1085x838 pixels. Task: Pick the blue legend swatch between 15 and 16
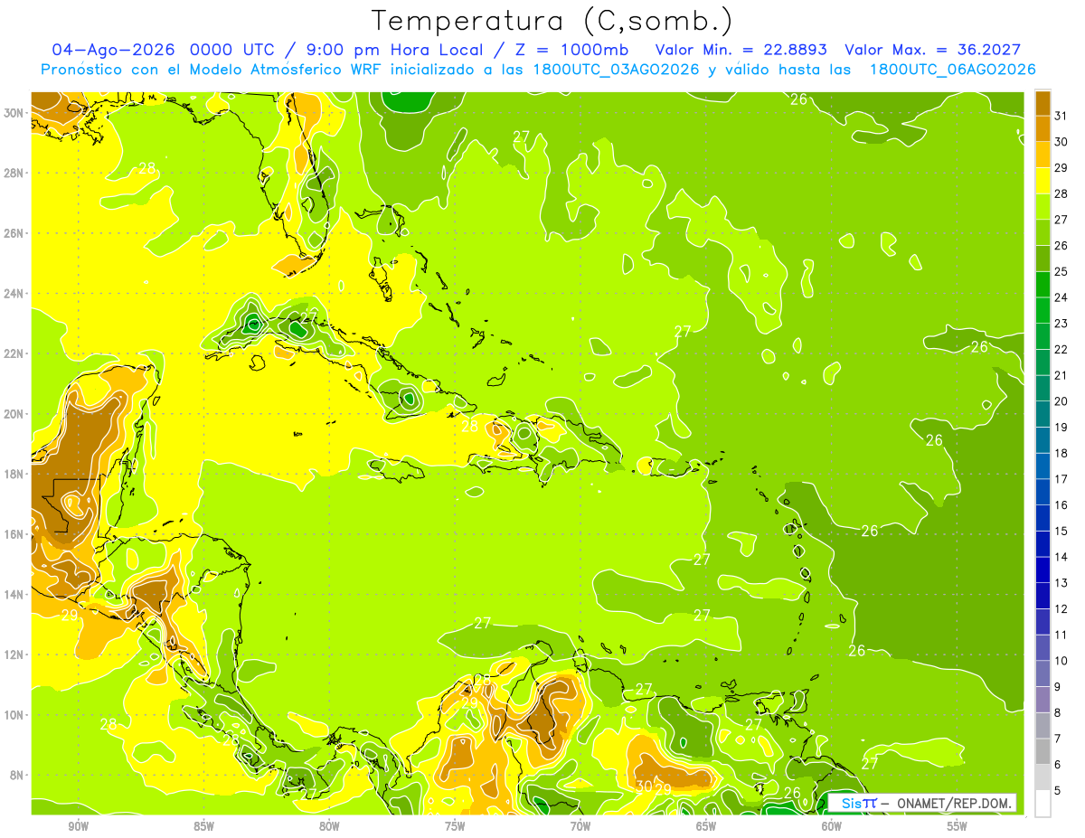click(x=1043, y=518)
